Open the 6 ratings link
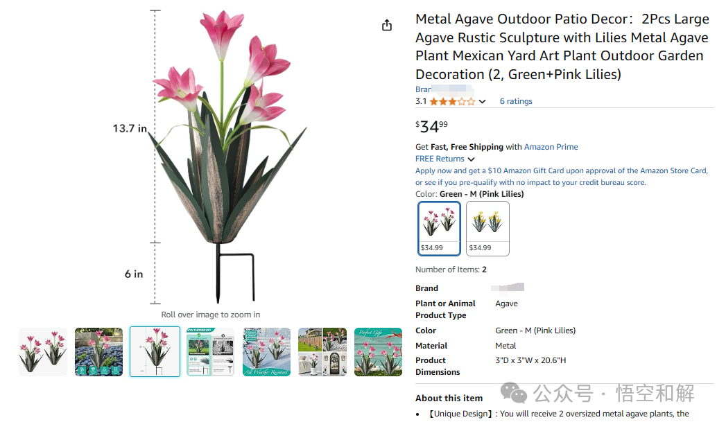The height and width of the screenshot is (422, 717). (516, 101)
